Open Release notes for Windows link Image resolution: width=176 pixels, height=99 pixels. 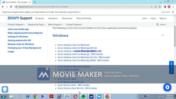[x=21, y=44]
